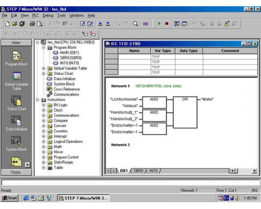Click horizontal scrollbar right arrow in editor
The width and height of the screenshot is (261, 209).
pos(255,171)
